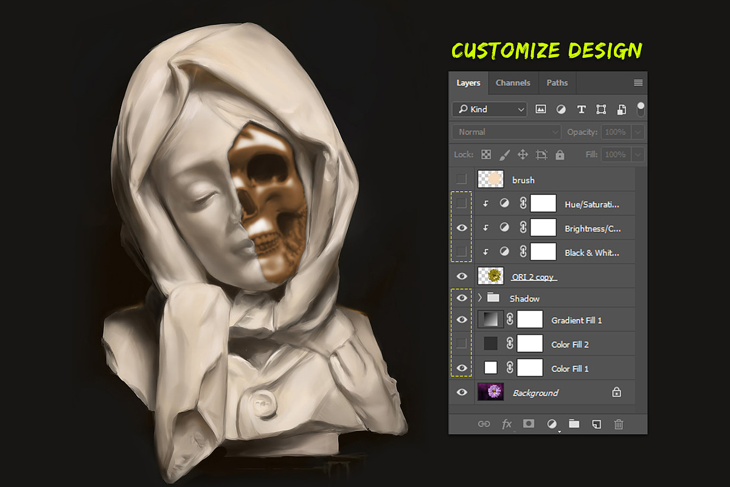Select the 'Shadow' group name

(x=524, y=298)
